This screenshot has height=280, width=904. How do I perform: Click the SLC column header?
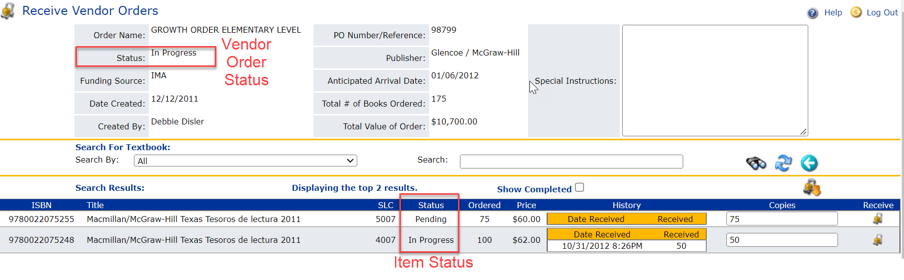(x=386, y=205)
